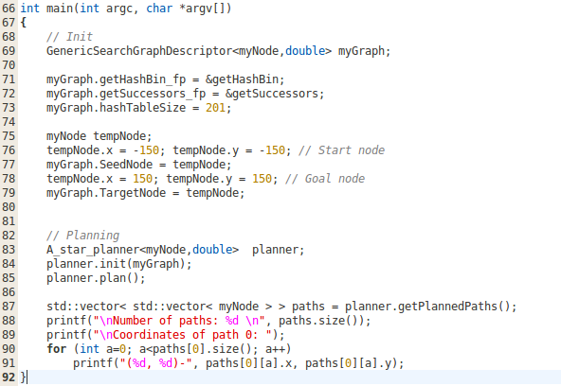This screenshot has height=386, width=561.
Task: Click the 'for' keyword on line 90
Action: [x=57, y=349]
